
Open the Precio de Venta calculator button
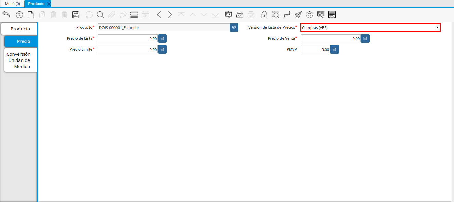coord(365,39)
